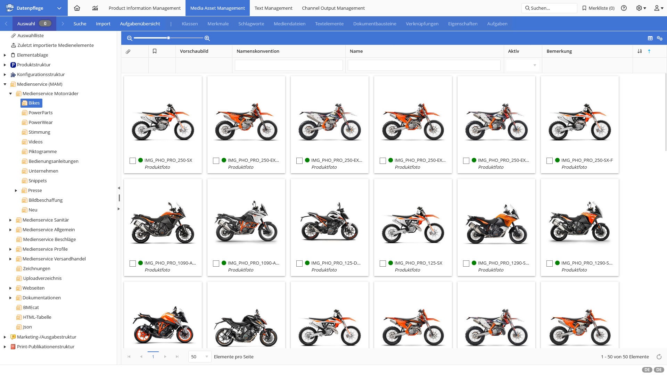
Task: Switch to table view icon
Action: point(650,38)
